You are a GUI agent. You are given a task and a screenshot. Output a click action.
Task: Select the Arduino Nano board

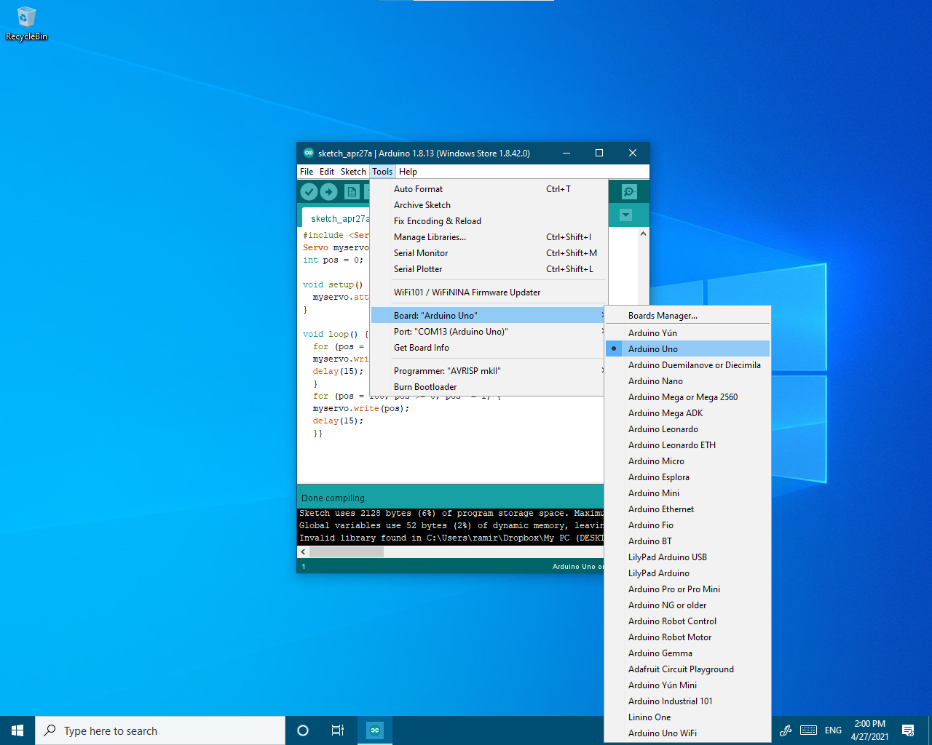[655, 381]
